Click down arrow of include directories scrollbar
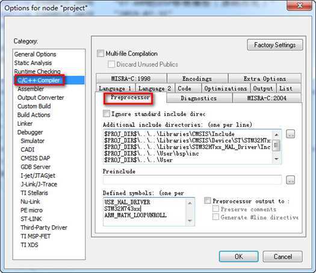 click(x=276, y=159)
